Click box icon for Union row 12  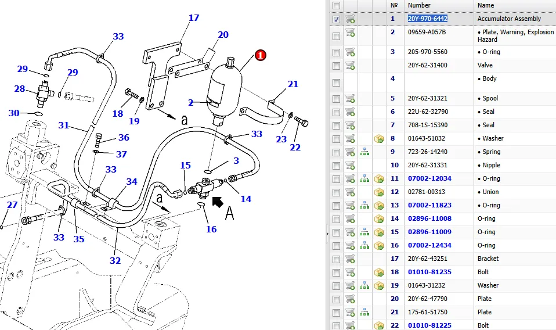point(379,192)
